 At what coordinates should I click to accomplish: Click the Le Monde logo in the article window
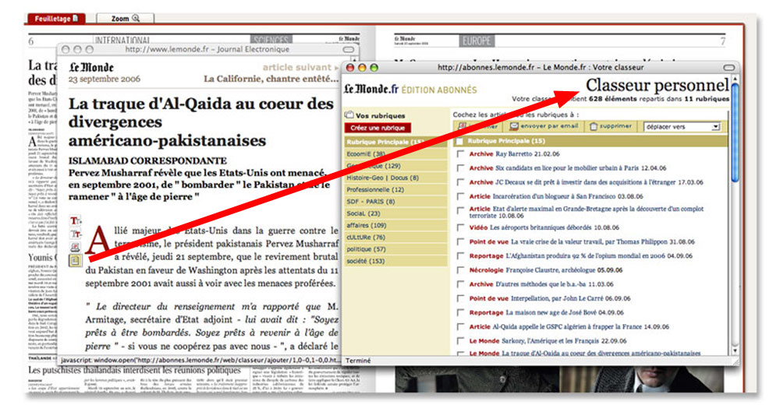click(91, 67)
